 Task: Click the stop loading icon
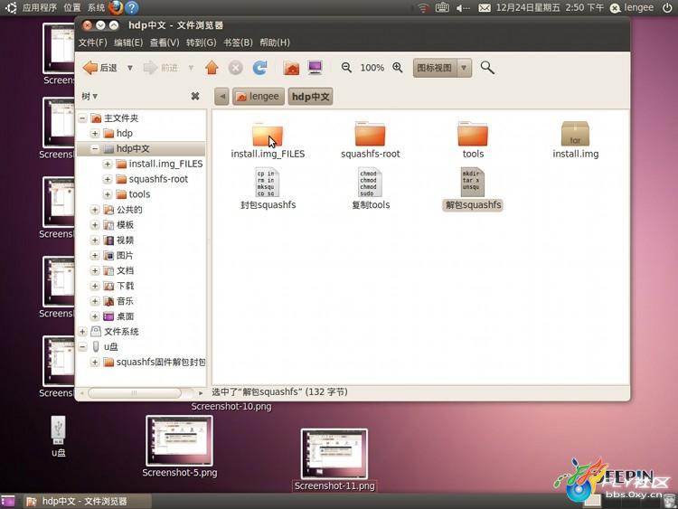click(236, 68)
